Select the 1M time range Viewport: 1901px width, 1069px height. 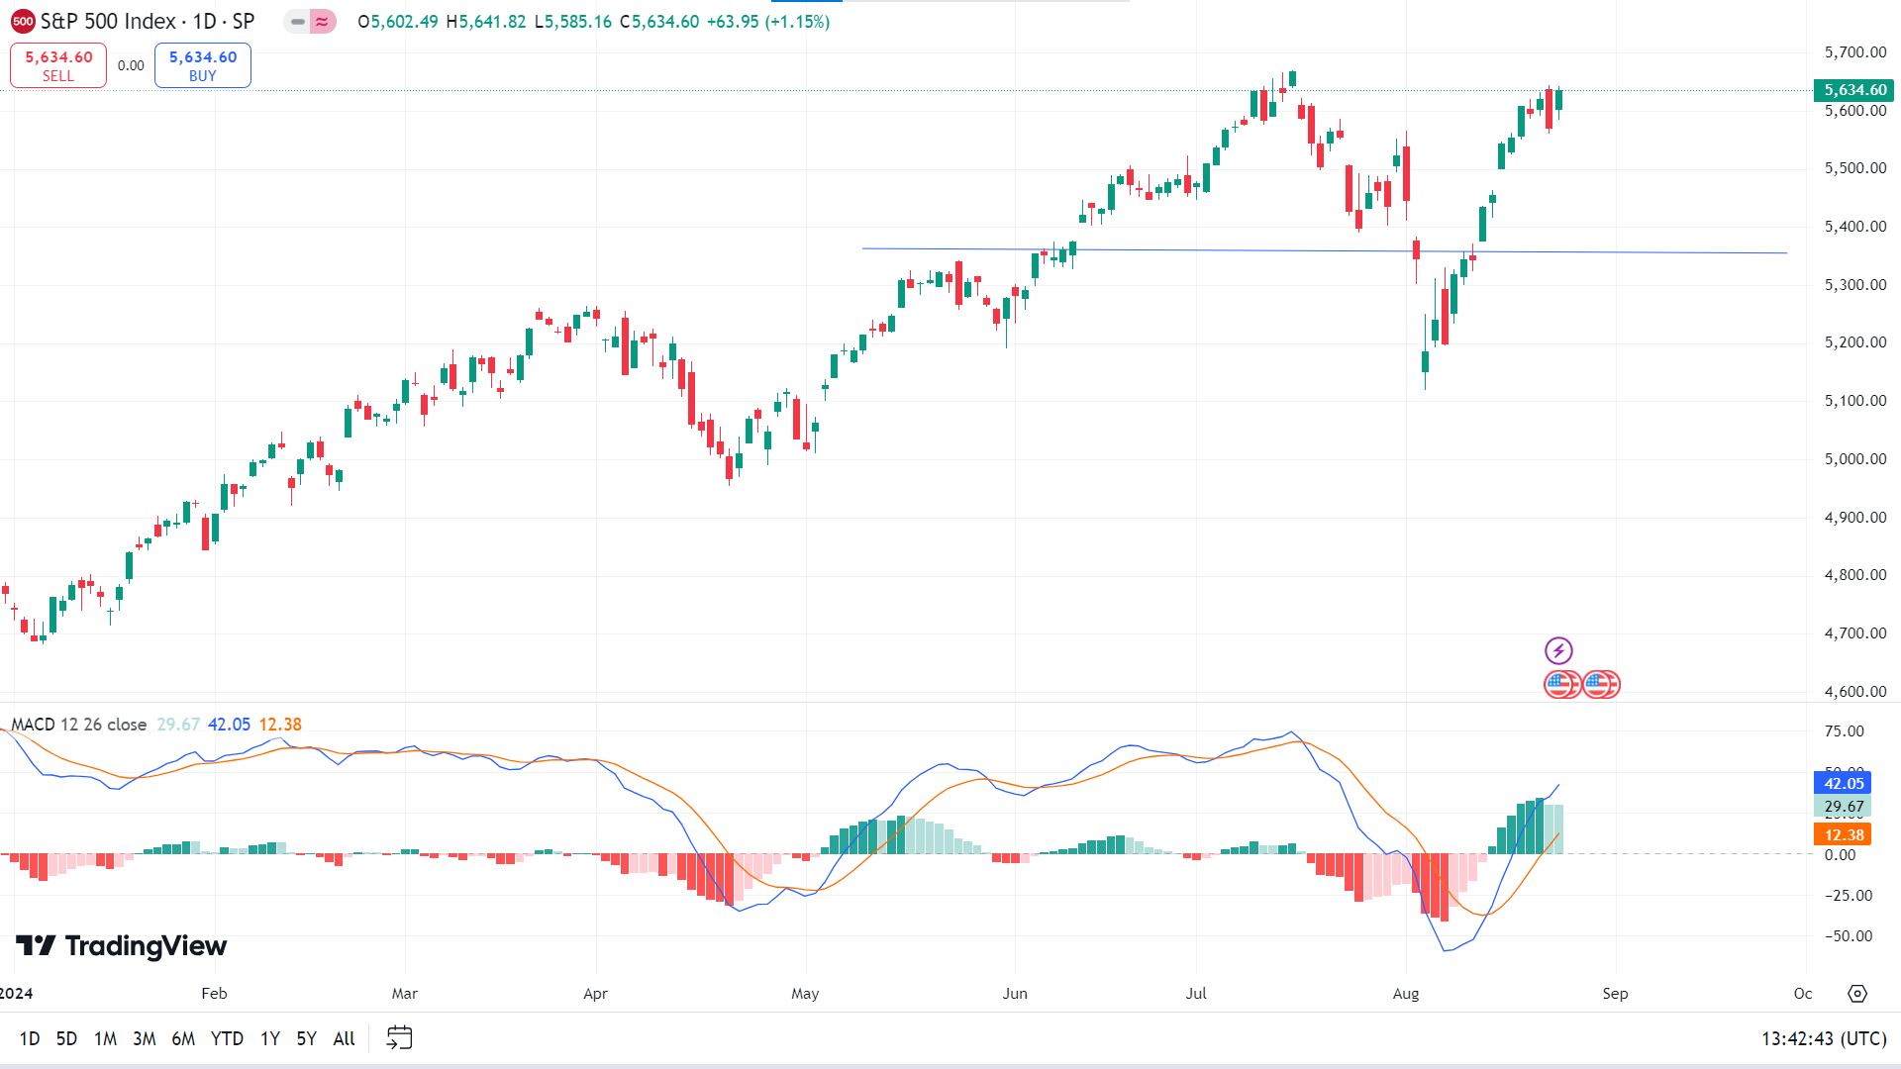105,1038
